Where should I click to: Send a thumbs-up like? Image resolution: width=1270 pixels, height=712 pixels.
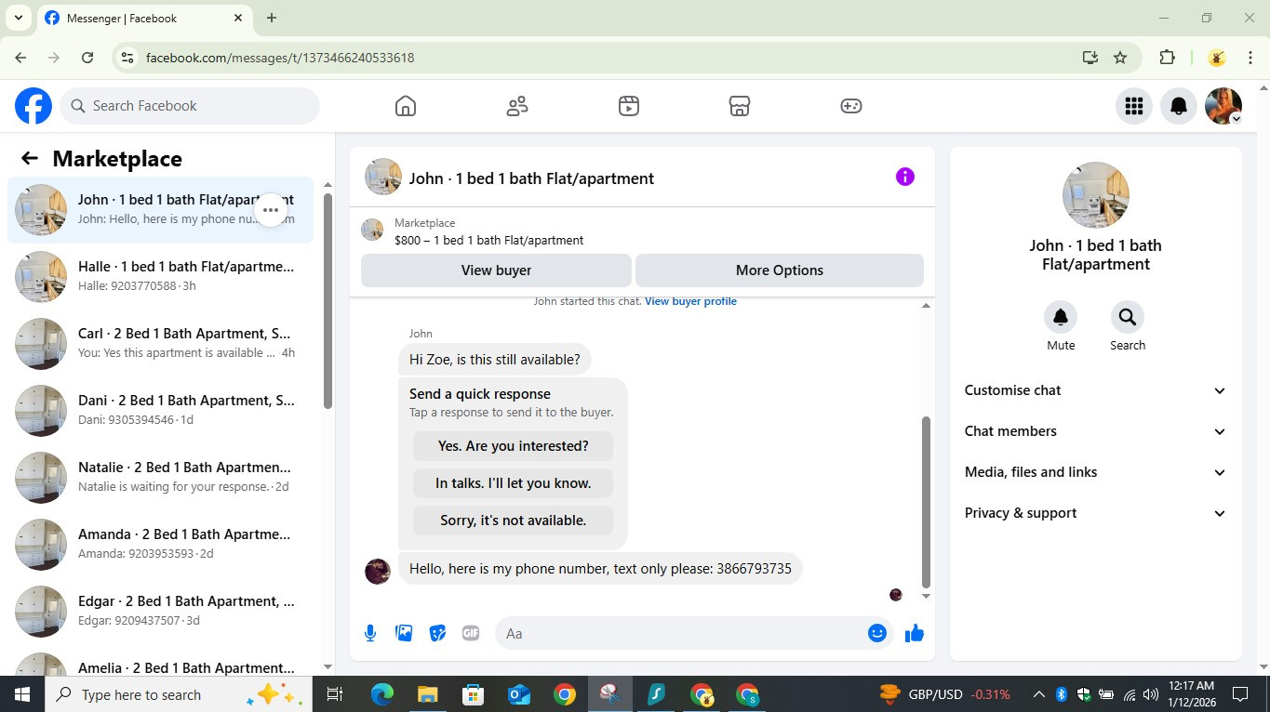915,633
